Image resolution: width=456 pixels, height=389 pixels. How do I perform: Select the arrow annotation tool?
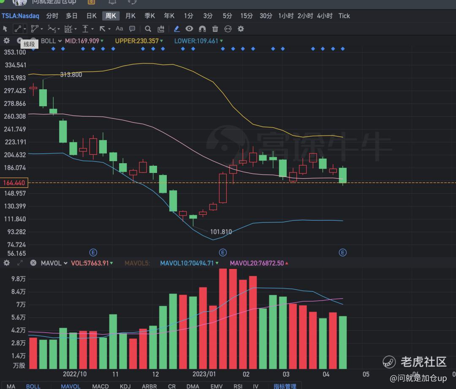(x=102, y=29)
